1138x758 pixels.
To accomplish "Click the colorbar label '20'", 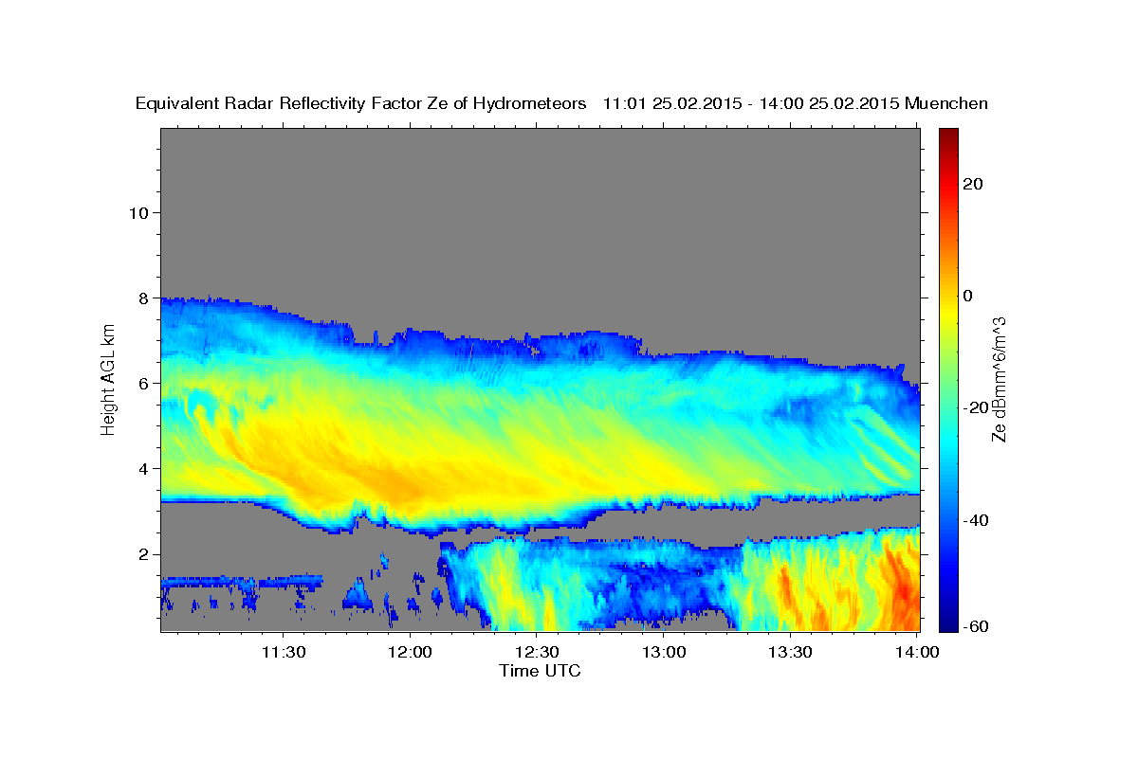I will pyautogui.click(x=972, y=184).
